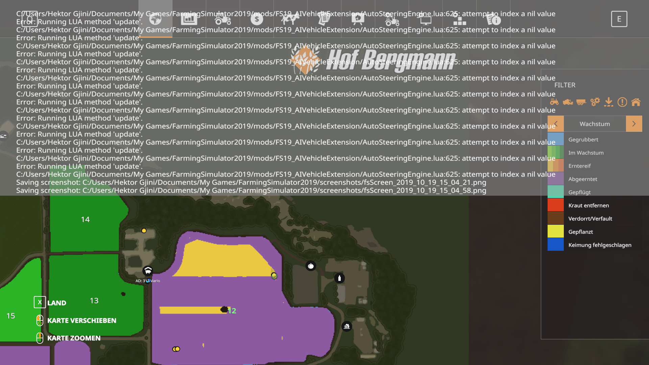The width and height of the screenshot is (649, 365).
Task: Select the harvester filter icon
Action: pos(568,102)
